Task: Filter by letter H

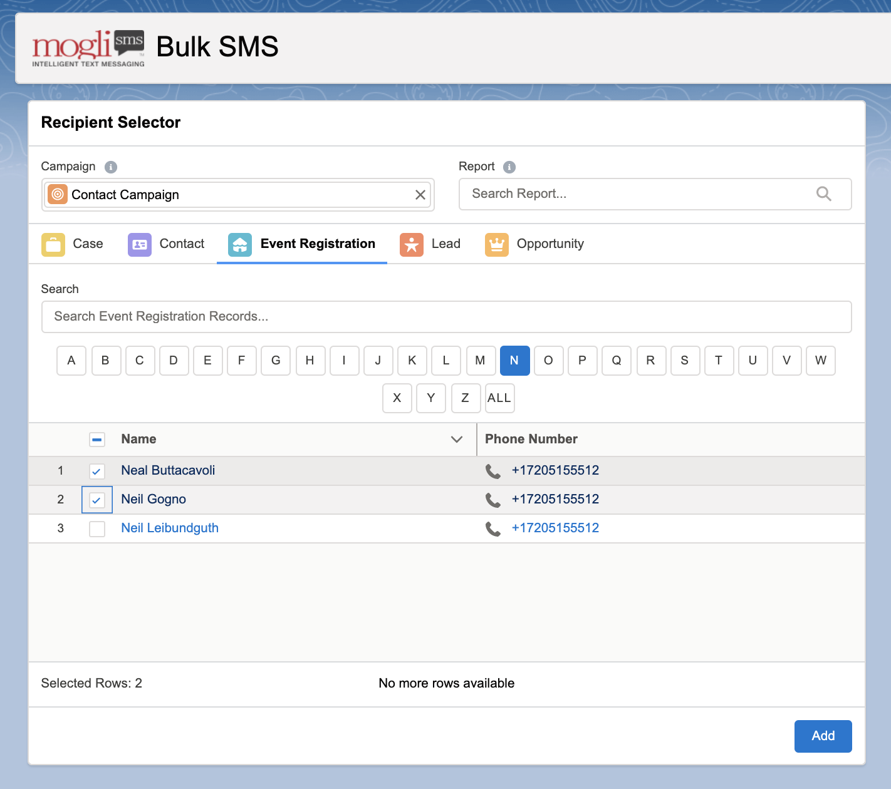Action: (x=310, y=361)
